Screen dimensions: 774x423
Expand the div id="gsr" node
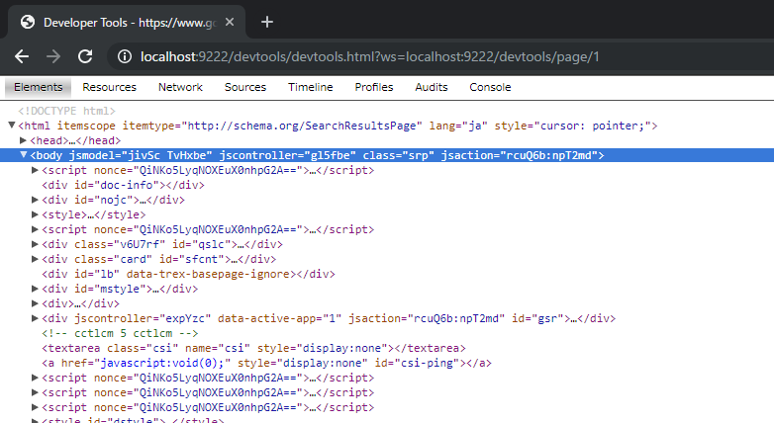[35, 318]
